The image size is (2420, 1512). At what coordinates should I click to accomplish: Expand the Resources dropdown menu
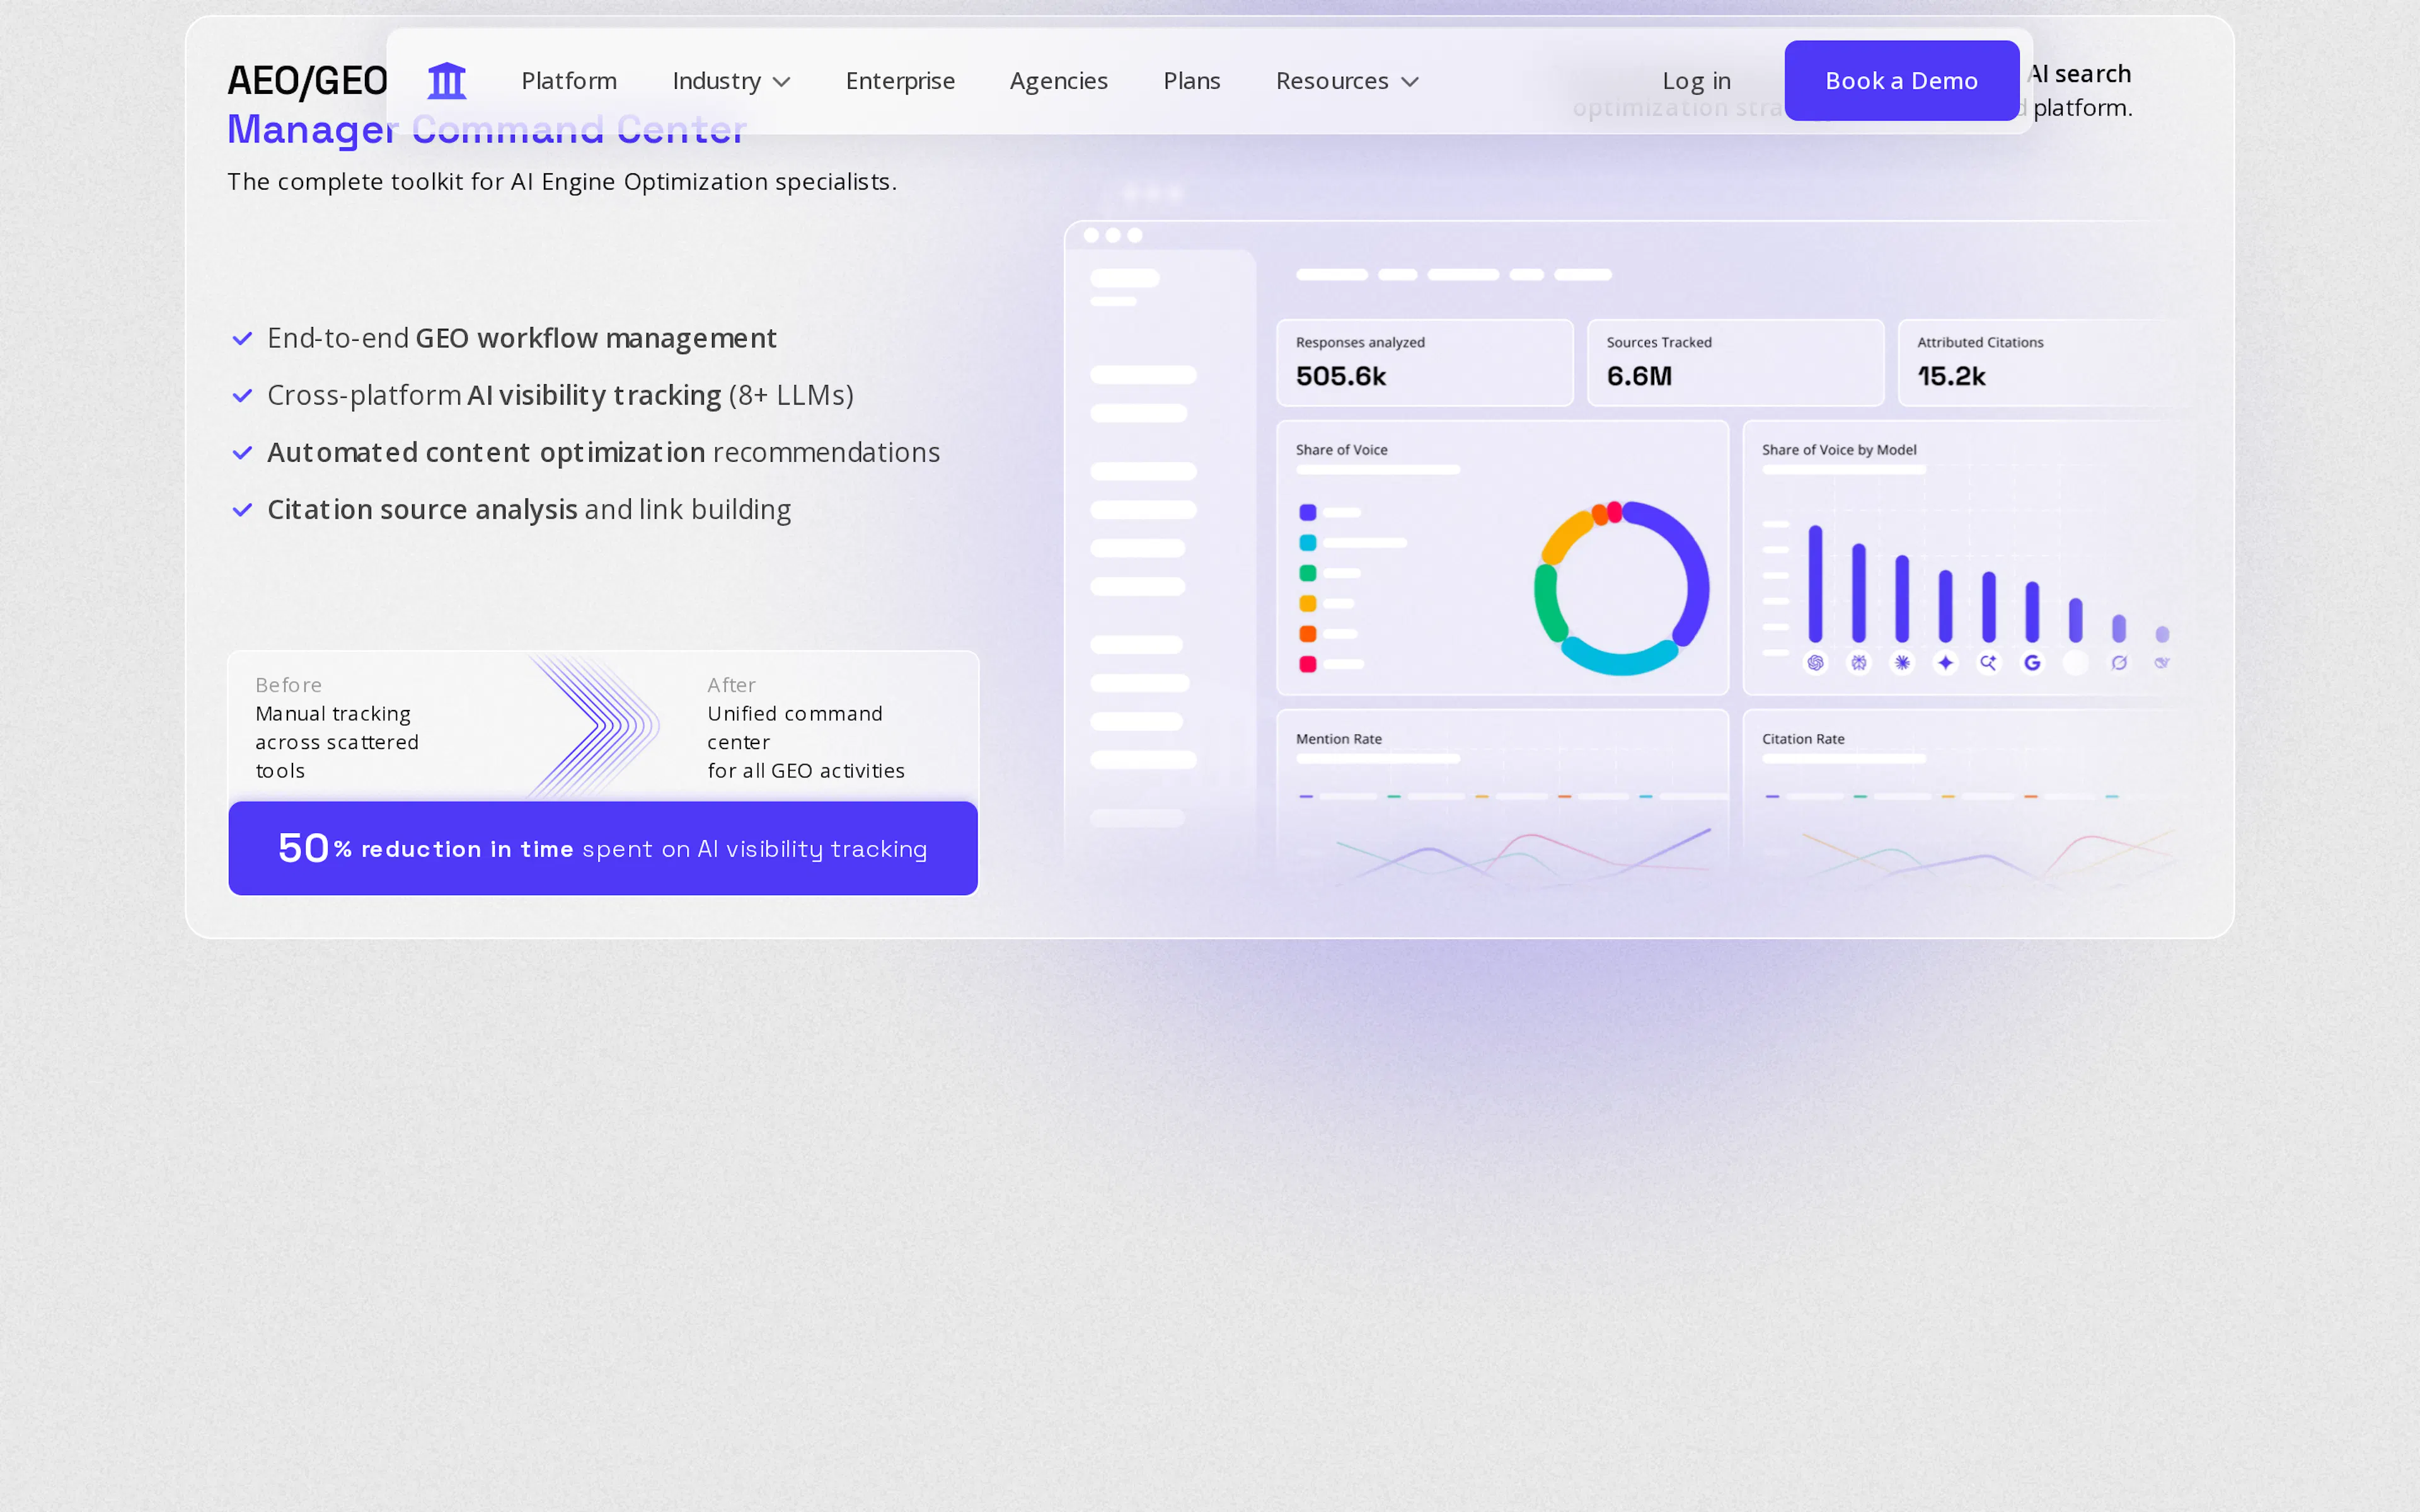pyautogui.click(x=1347, y=81)
